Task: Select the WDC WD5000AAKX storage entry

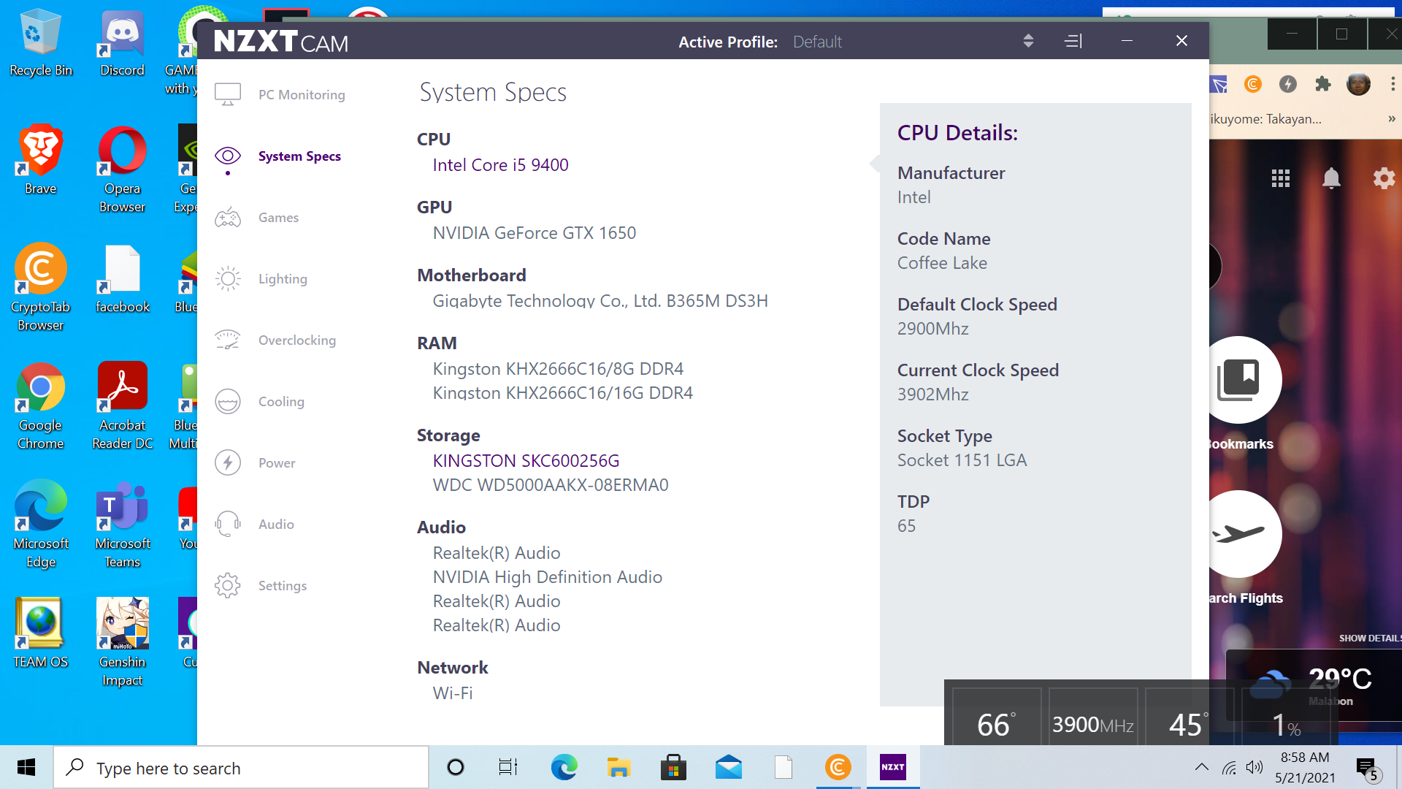Action: tap(551, 485)
